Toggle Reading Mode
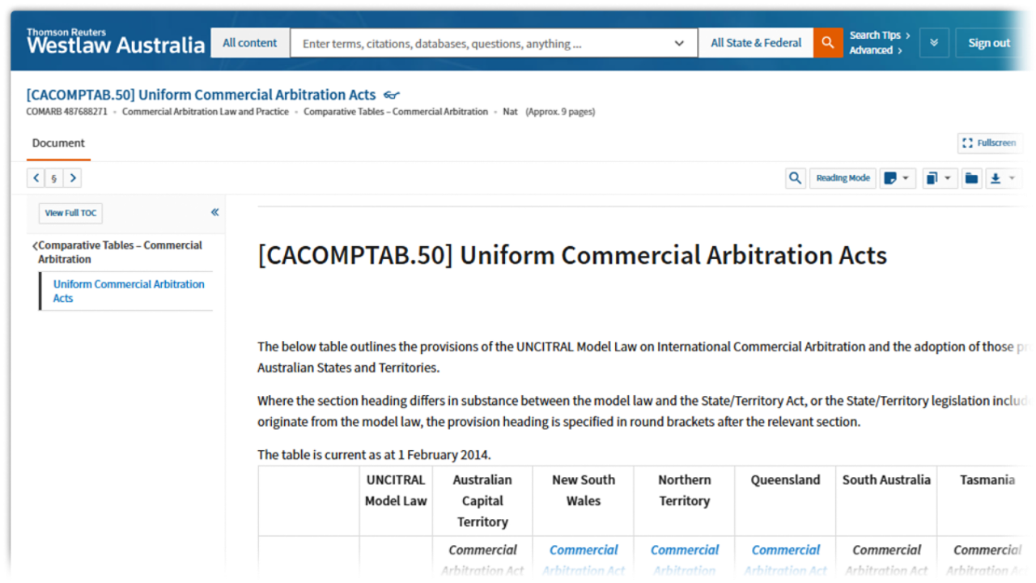1036x583 pixels. click(x=843, y=178)
